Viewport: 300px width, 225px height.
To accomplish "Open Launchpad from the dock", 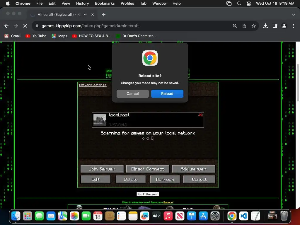I will tap(28, 216).
